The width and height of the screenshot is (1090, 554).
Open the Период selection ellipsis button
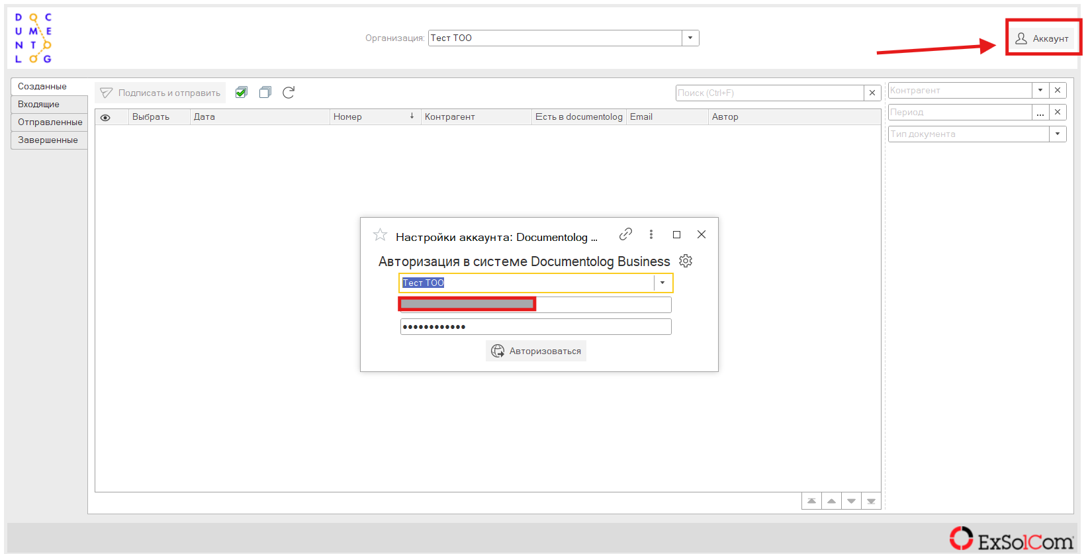1040,112
